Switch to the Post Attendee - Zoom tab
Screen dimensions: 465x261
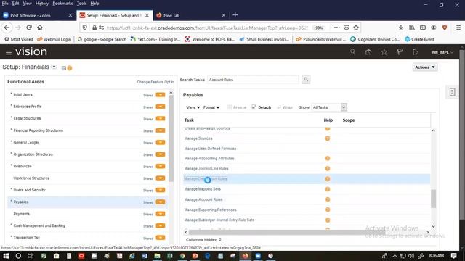coord(38,15)
